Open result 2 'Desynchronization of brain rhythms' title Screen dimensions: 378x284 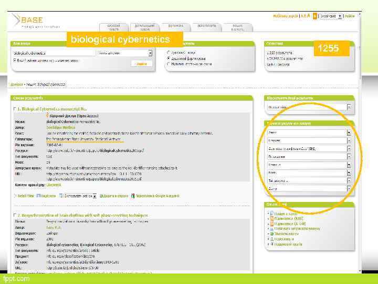85,215
